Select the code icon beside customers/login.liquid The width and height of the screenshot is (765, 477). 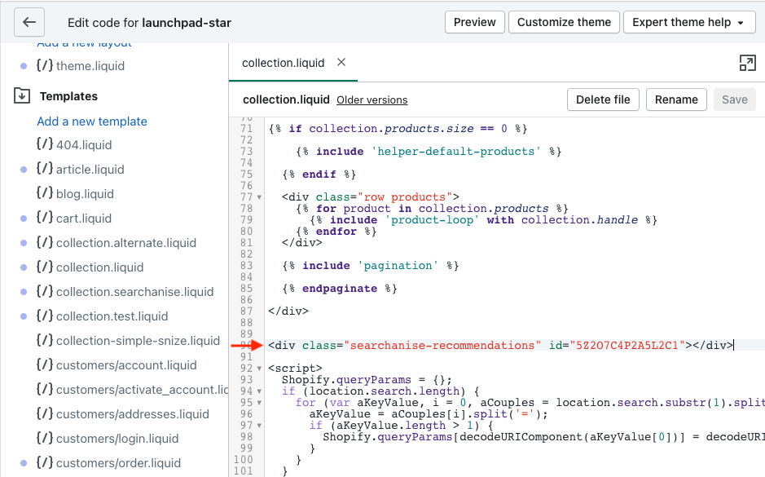(44, 438)
